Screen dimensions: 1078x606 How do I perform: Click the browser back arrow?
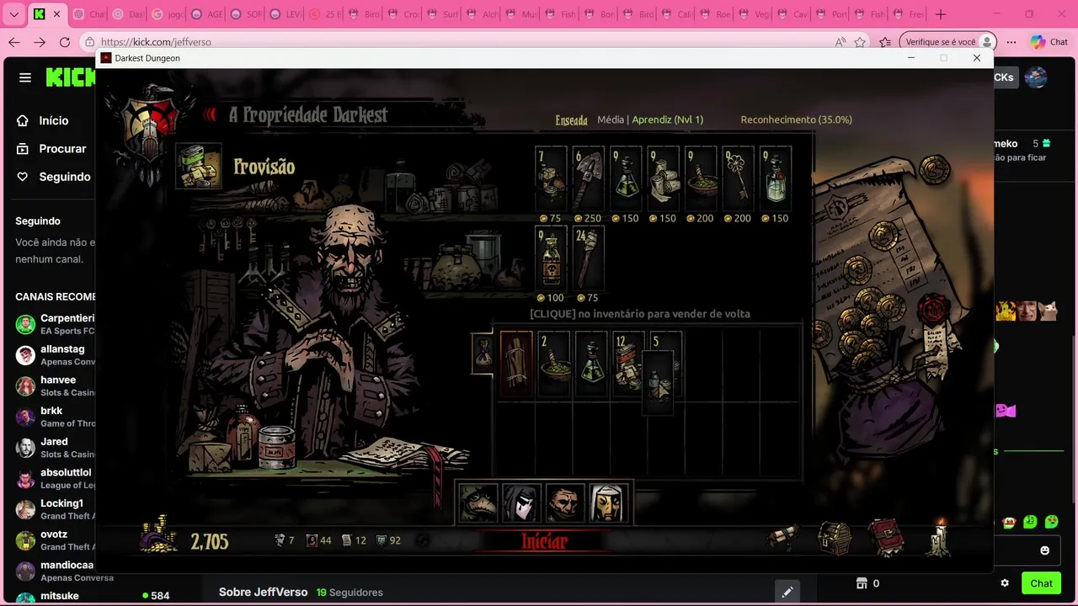click(14, 42)
